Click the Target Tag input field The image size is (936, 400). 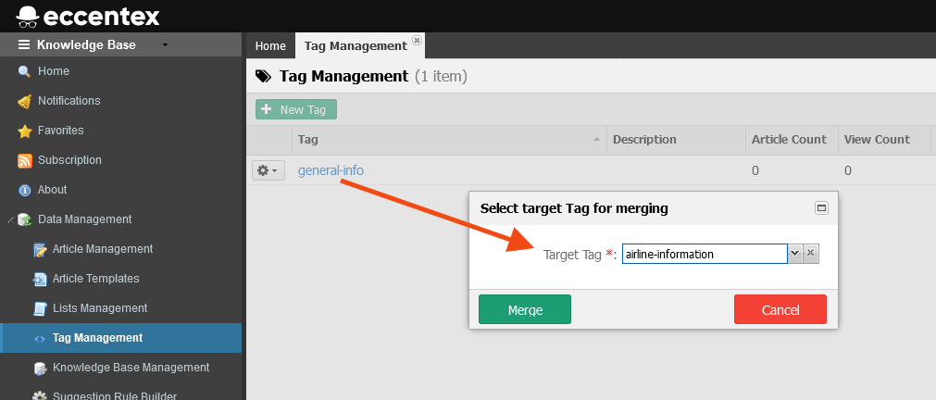[x=705, y=254]
